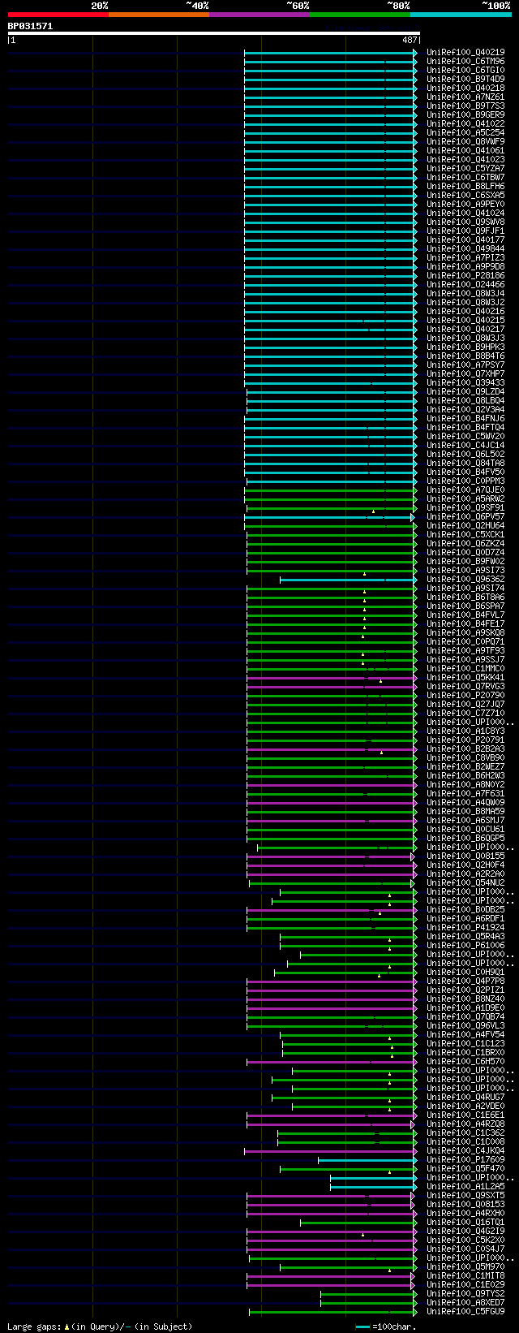
Task: Select the label UniRef100_Q6PV57
Action: [x=465, y=517]
